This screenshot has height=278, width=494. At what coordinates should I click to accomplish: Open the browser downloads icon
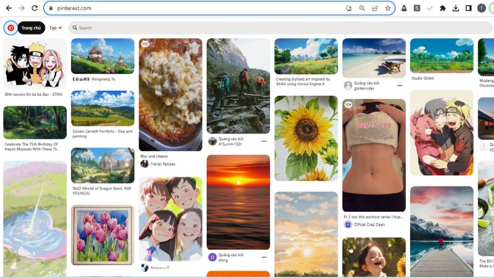pyautogui.click(x=456, y=8)
